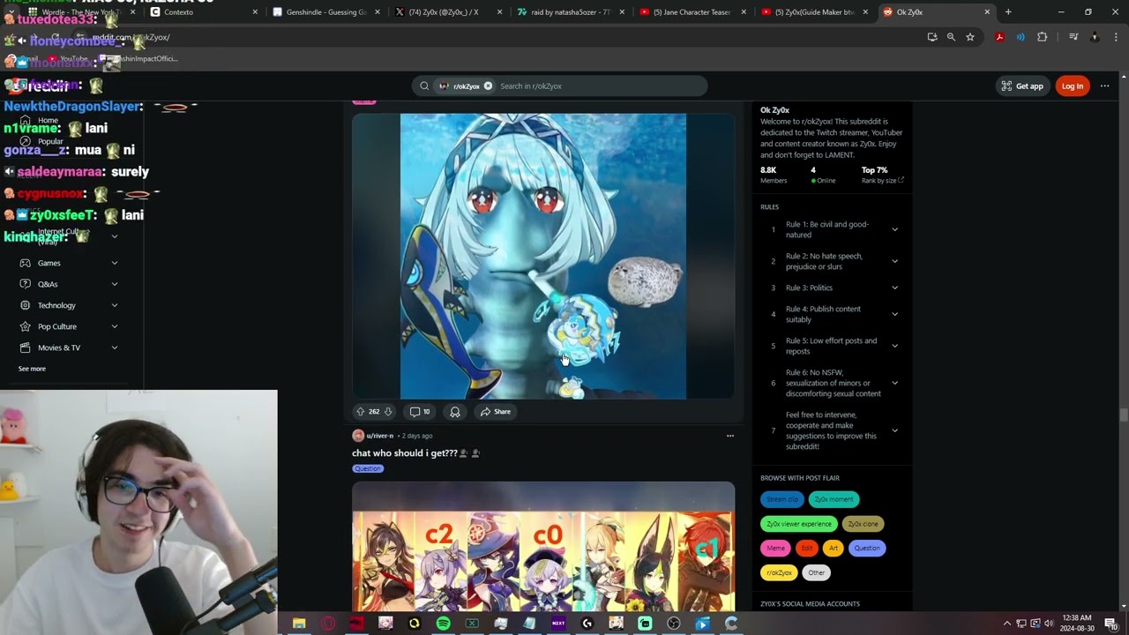Click the Get app button
Screen dimensions: 1129x635
(1021, 86)
